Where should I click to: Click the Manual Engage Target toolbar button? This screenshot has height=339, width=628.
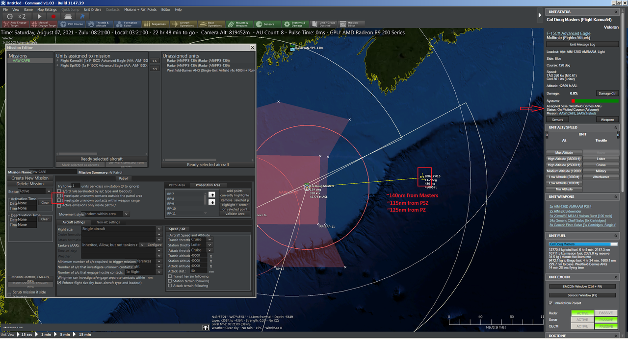pyautogui.click(x=44, y=24)
